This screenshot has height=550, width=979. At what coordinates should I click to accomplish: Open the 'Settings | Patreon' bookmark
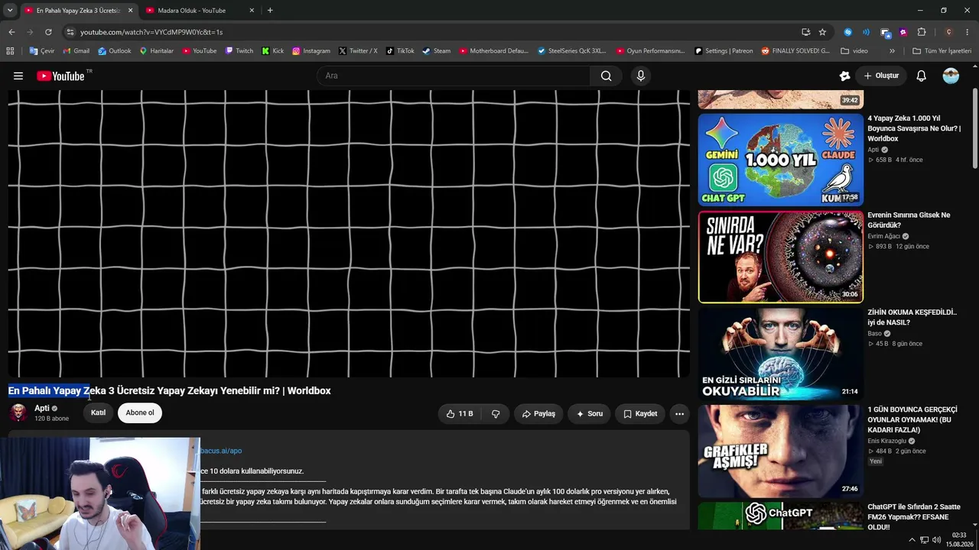click(724, 51)
